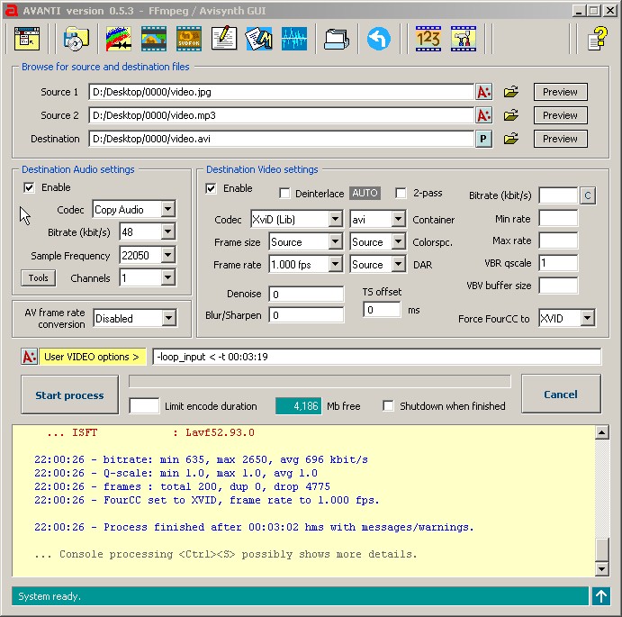Browse for Destination file folder icon

pyautogui.click(x=511, y=139)
